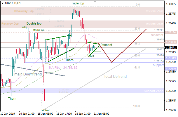This screenshot has width=178, height=117.
Task: Select the blue V-top annotation
Action: (25, 27)
